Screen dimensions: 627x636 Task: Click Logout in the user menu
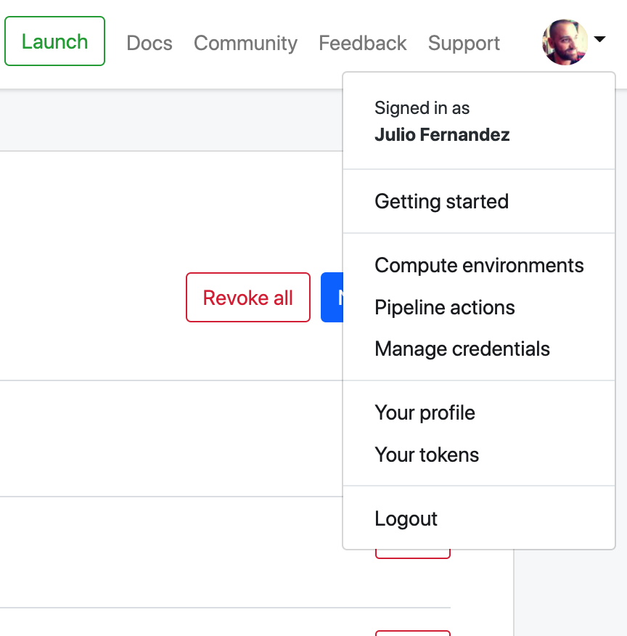pyautogui.click(x=406, y=519)
